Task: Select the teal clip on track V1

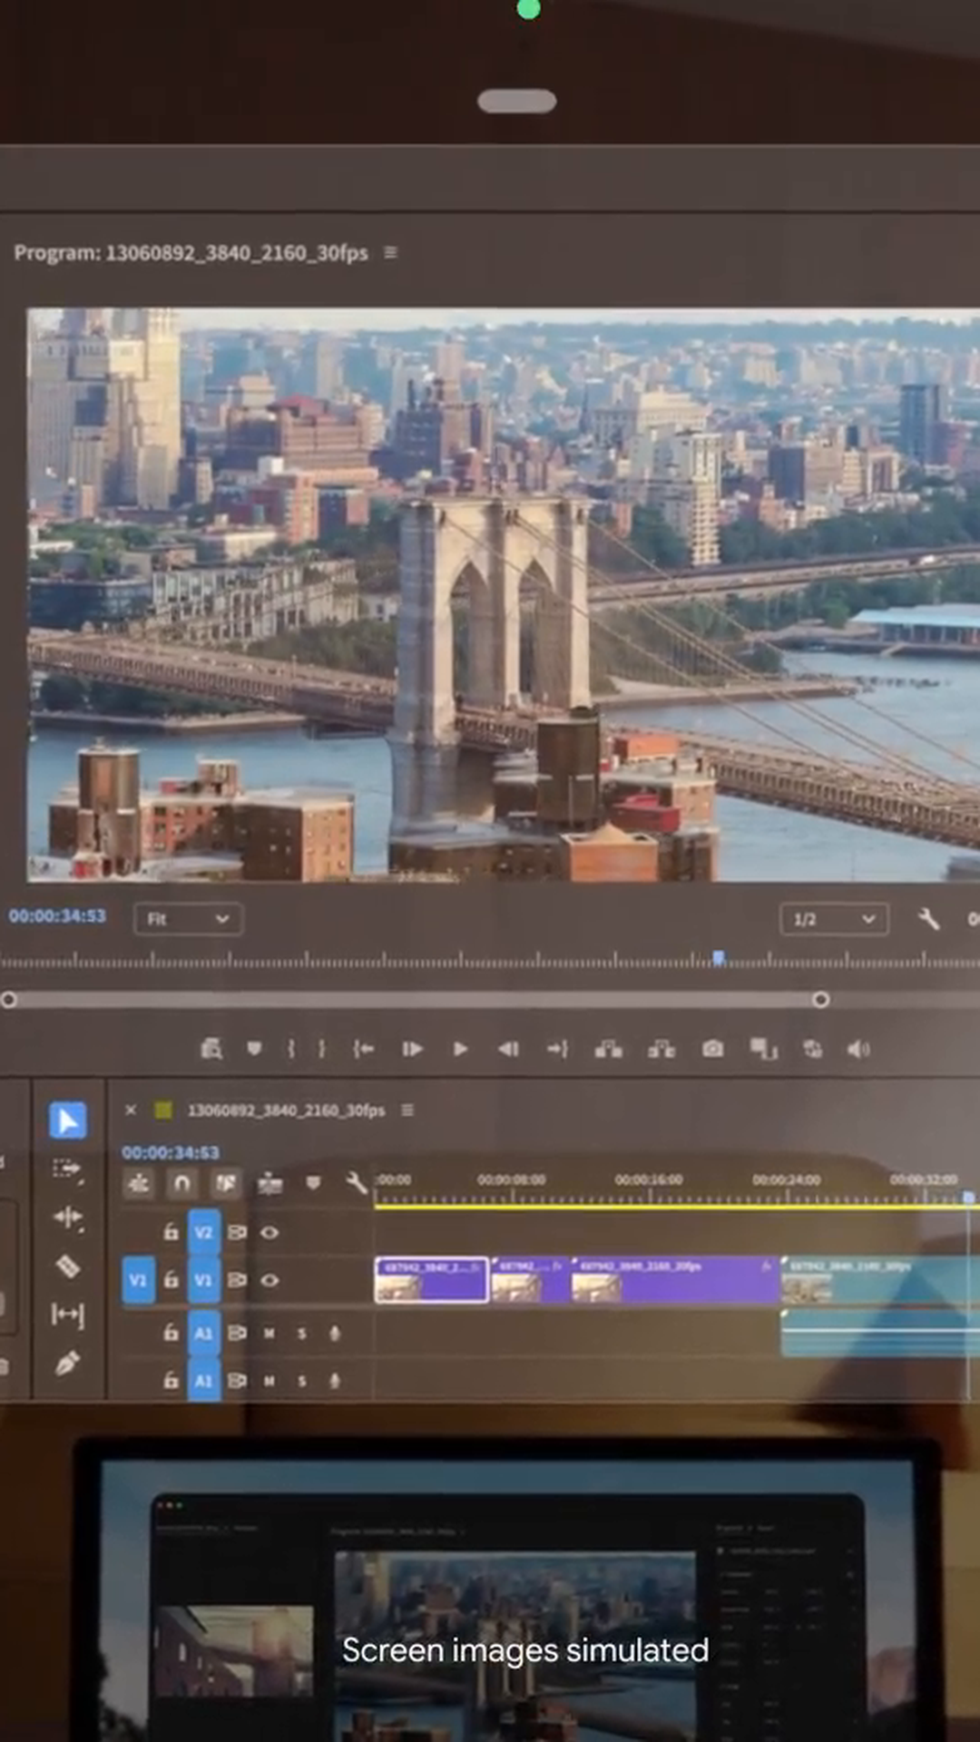Action: pos(880,1280)
